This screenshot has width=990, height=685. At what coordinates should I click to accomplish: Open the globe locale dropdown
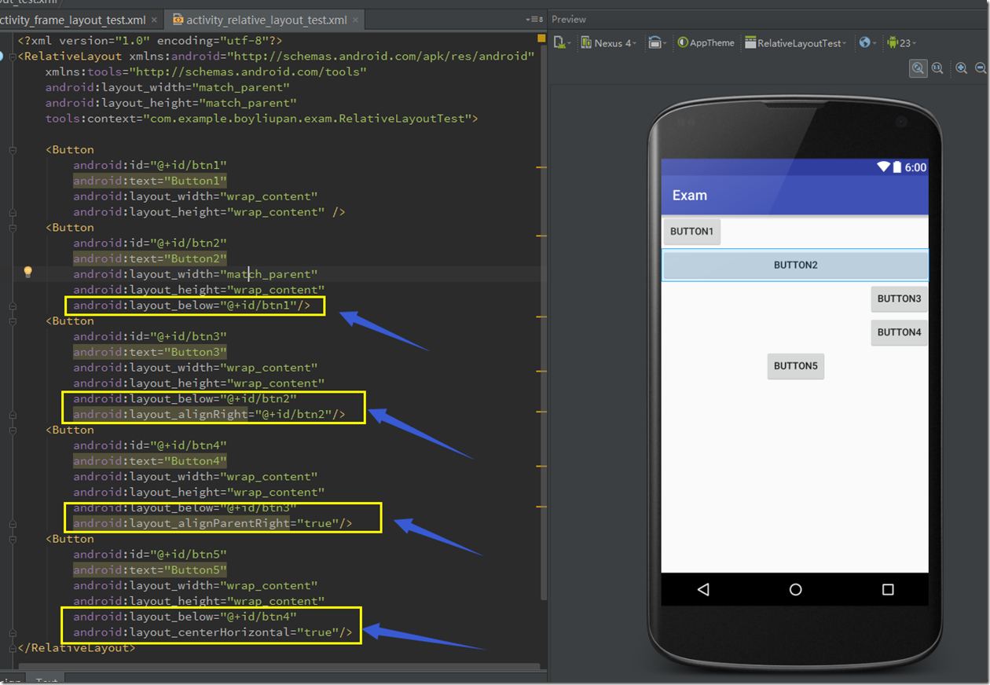[x=865, y=43]
